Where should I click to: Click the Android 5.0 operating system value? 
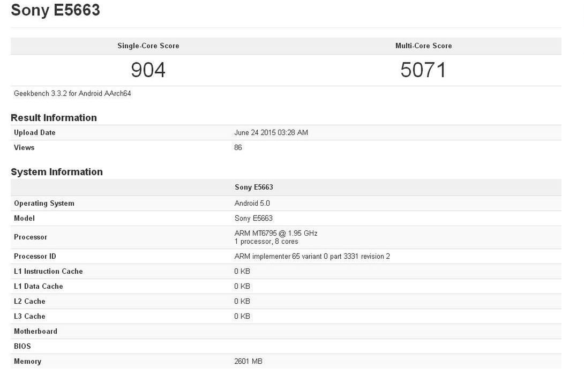252,203
